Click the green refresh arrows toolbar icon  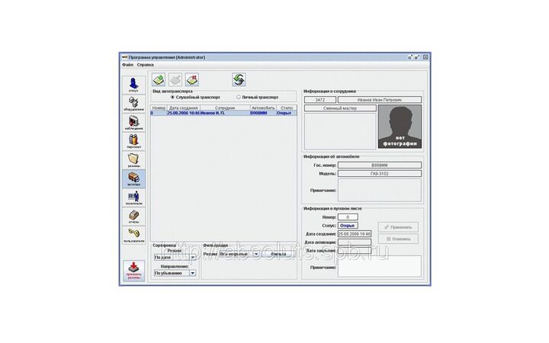(x=239, y=79)
